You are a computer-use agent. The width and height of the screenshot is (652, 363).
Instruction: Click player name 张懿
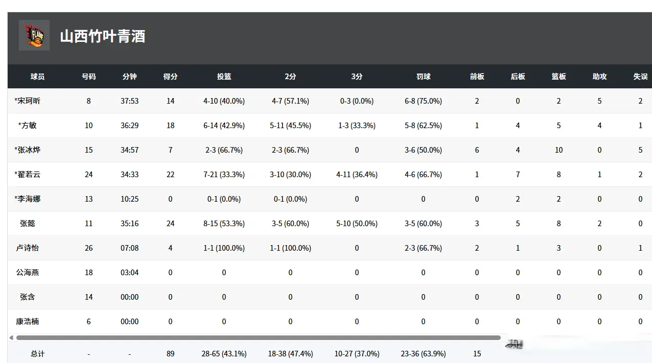28,224
